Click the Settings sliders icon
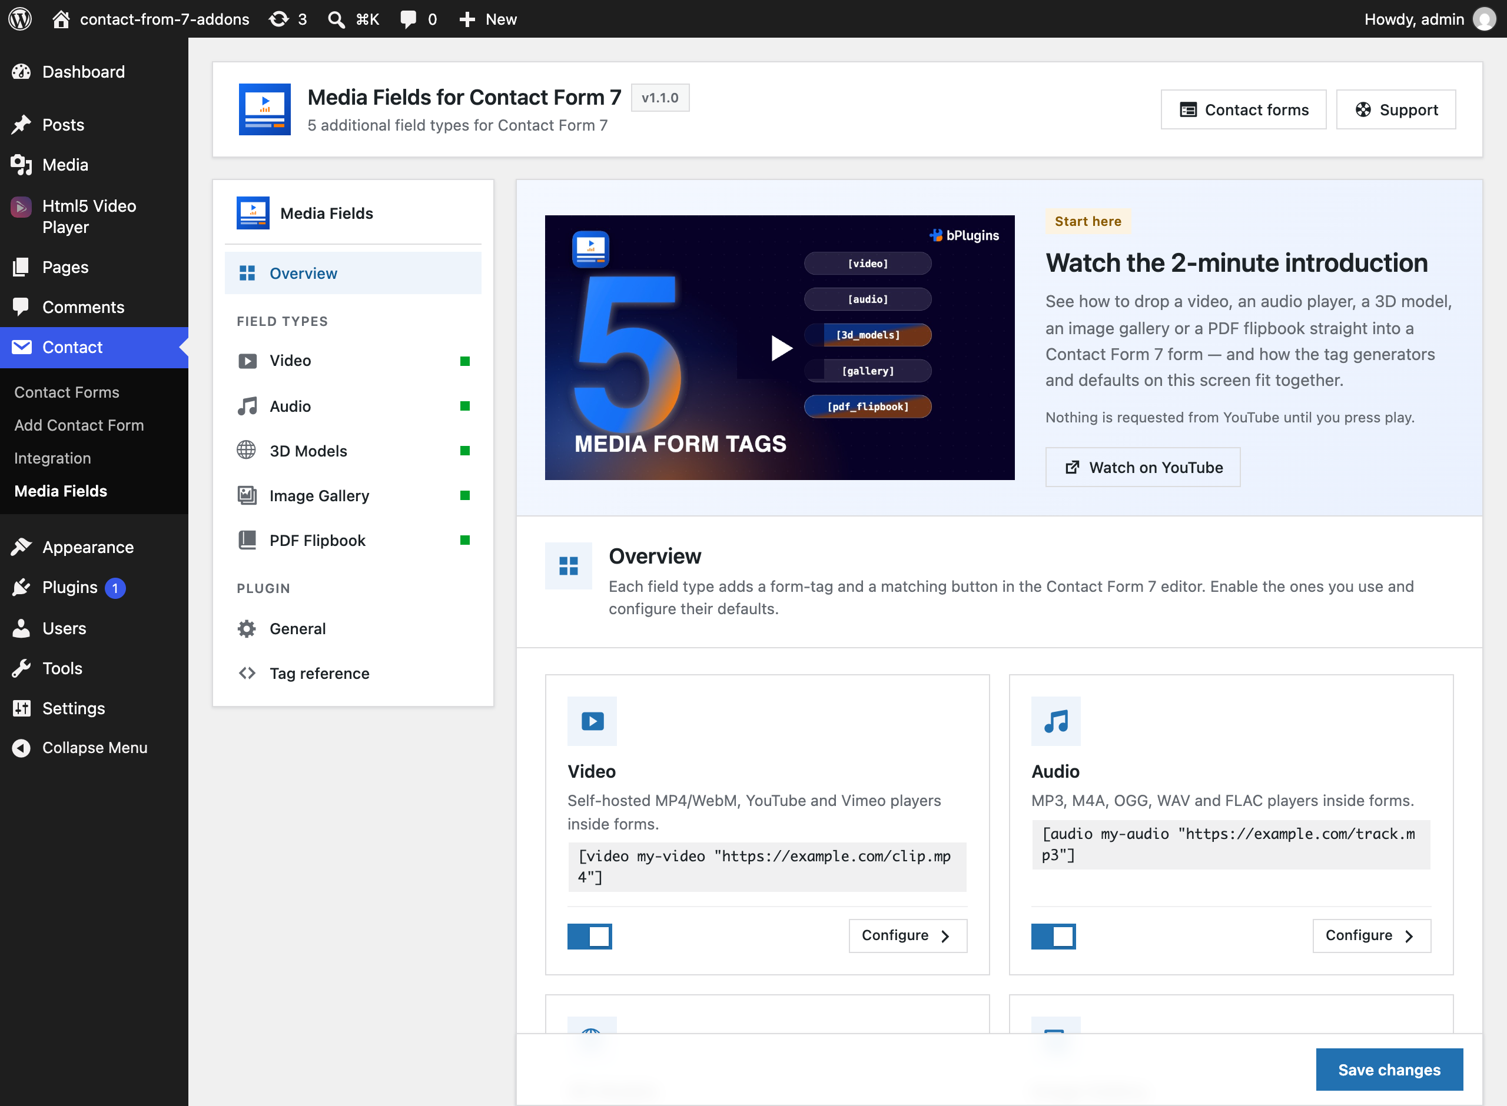The image size is (1507, 1106). [x=21, y=708]
